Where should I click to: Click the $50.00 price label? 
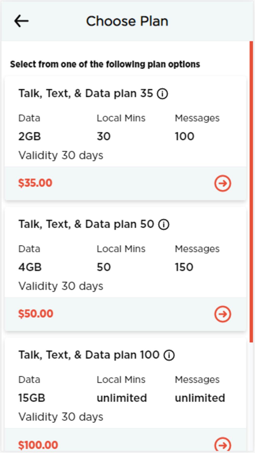(36, 314)
